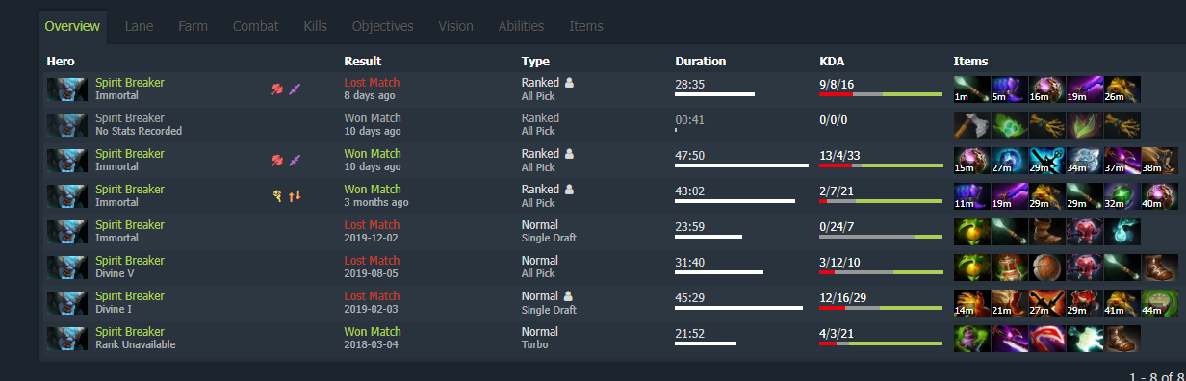Click the party icon beside Normal in the 2019-02-03 match

click(x=568, y=296)
